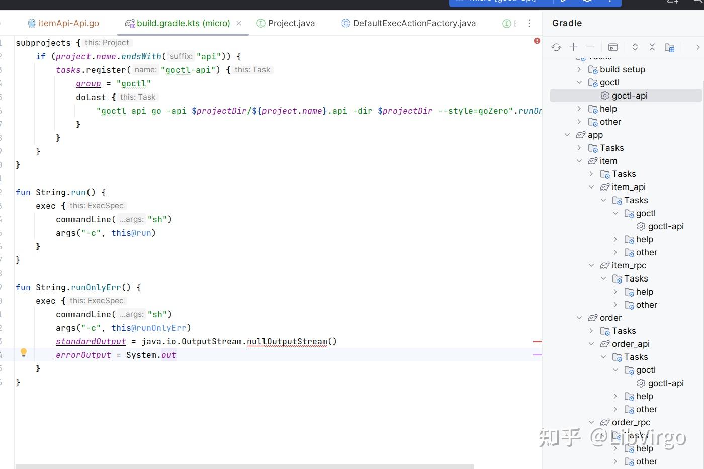Expand other group under order_api Tasks

point(615,409)
